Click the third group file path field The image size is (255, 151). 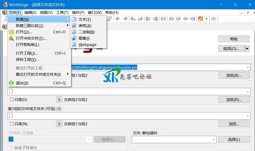pyautogui.click(x=126, y=116)
